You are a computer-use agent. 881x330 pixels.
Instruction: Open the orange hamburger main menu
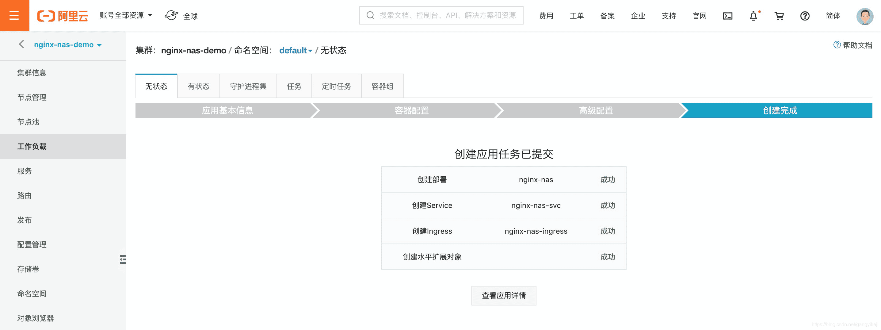point(14,15)
